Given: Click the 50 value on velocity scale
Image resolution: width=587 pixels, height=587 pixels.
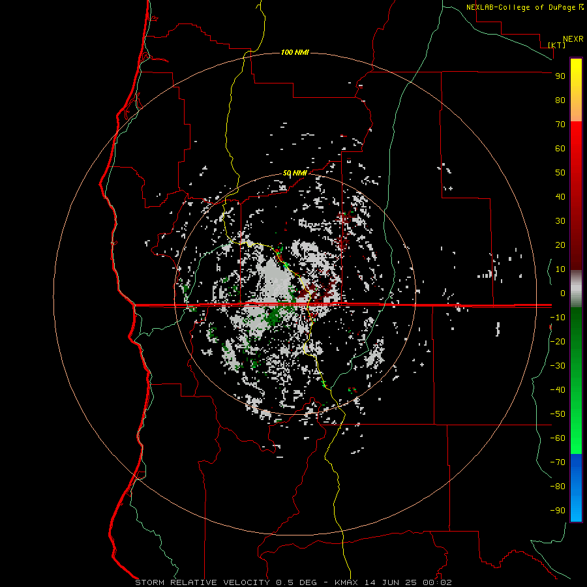Looking at the screenshot, I should coord(560,173).
